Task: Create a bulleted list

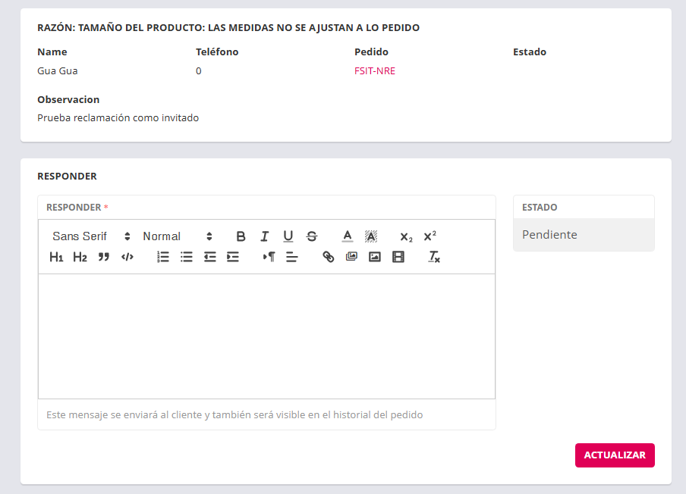Action: [x=186, y=257]
